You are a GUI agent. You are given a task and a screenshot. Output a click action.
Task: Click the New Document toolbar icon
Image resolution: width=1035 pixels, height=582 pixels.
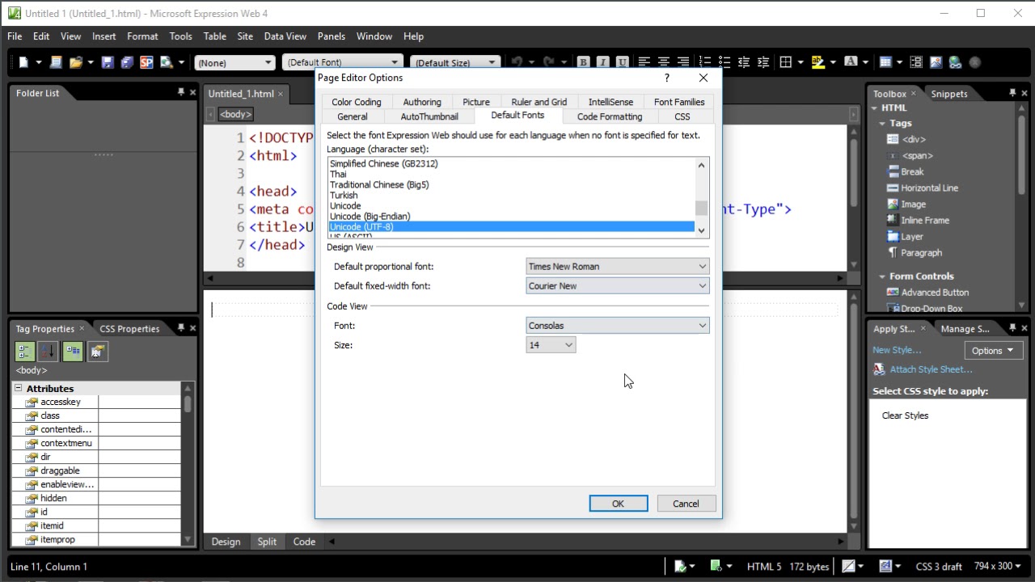coord(23,62)
